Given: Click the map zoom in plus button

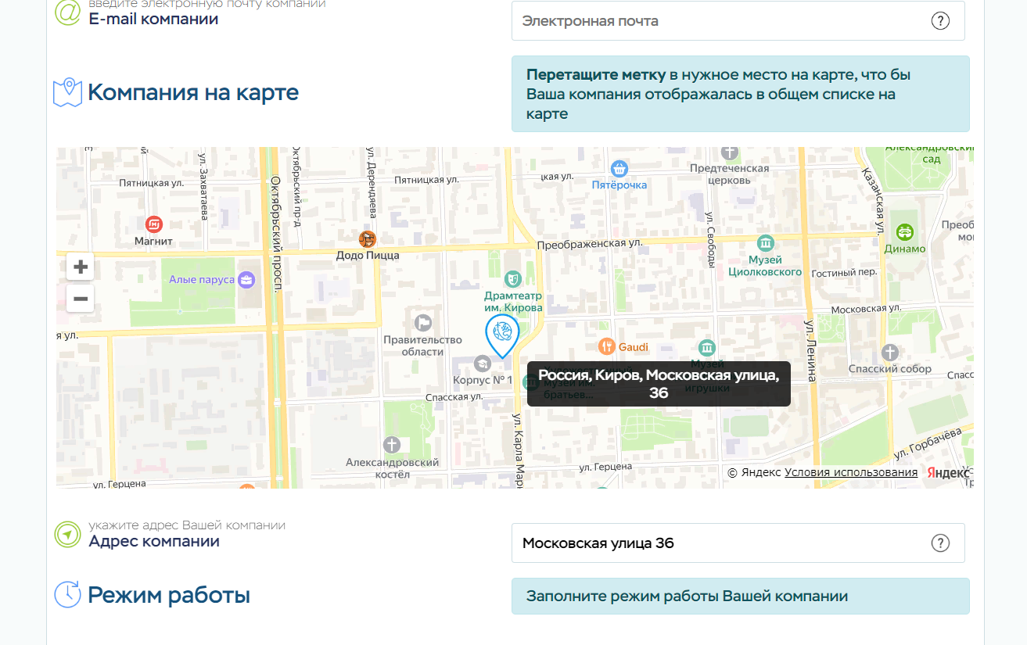Looking at the screenshot, I should tap(80, 267).
